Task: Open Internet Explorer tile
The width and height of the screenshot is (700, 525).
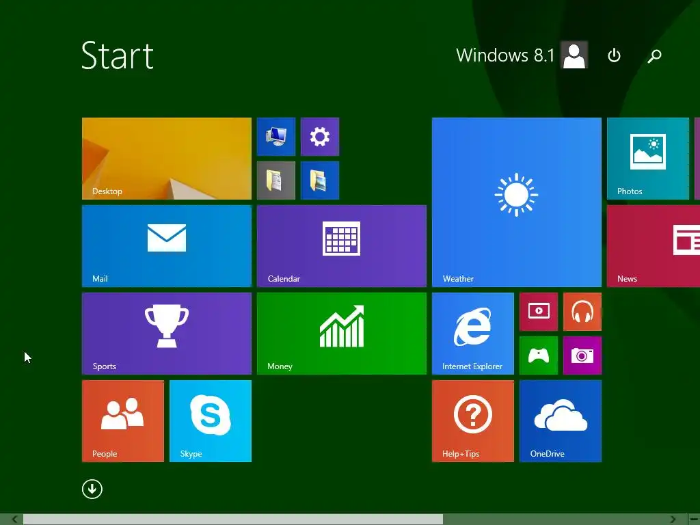Action: click(473, 334)
